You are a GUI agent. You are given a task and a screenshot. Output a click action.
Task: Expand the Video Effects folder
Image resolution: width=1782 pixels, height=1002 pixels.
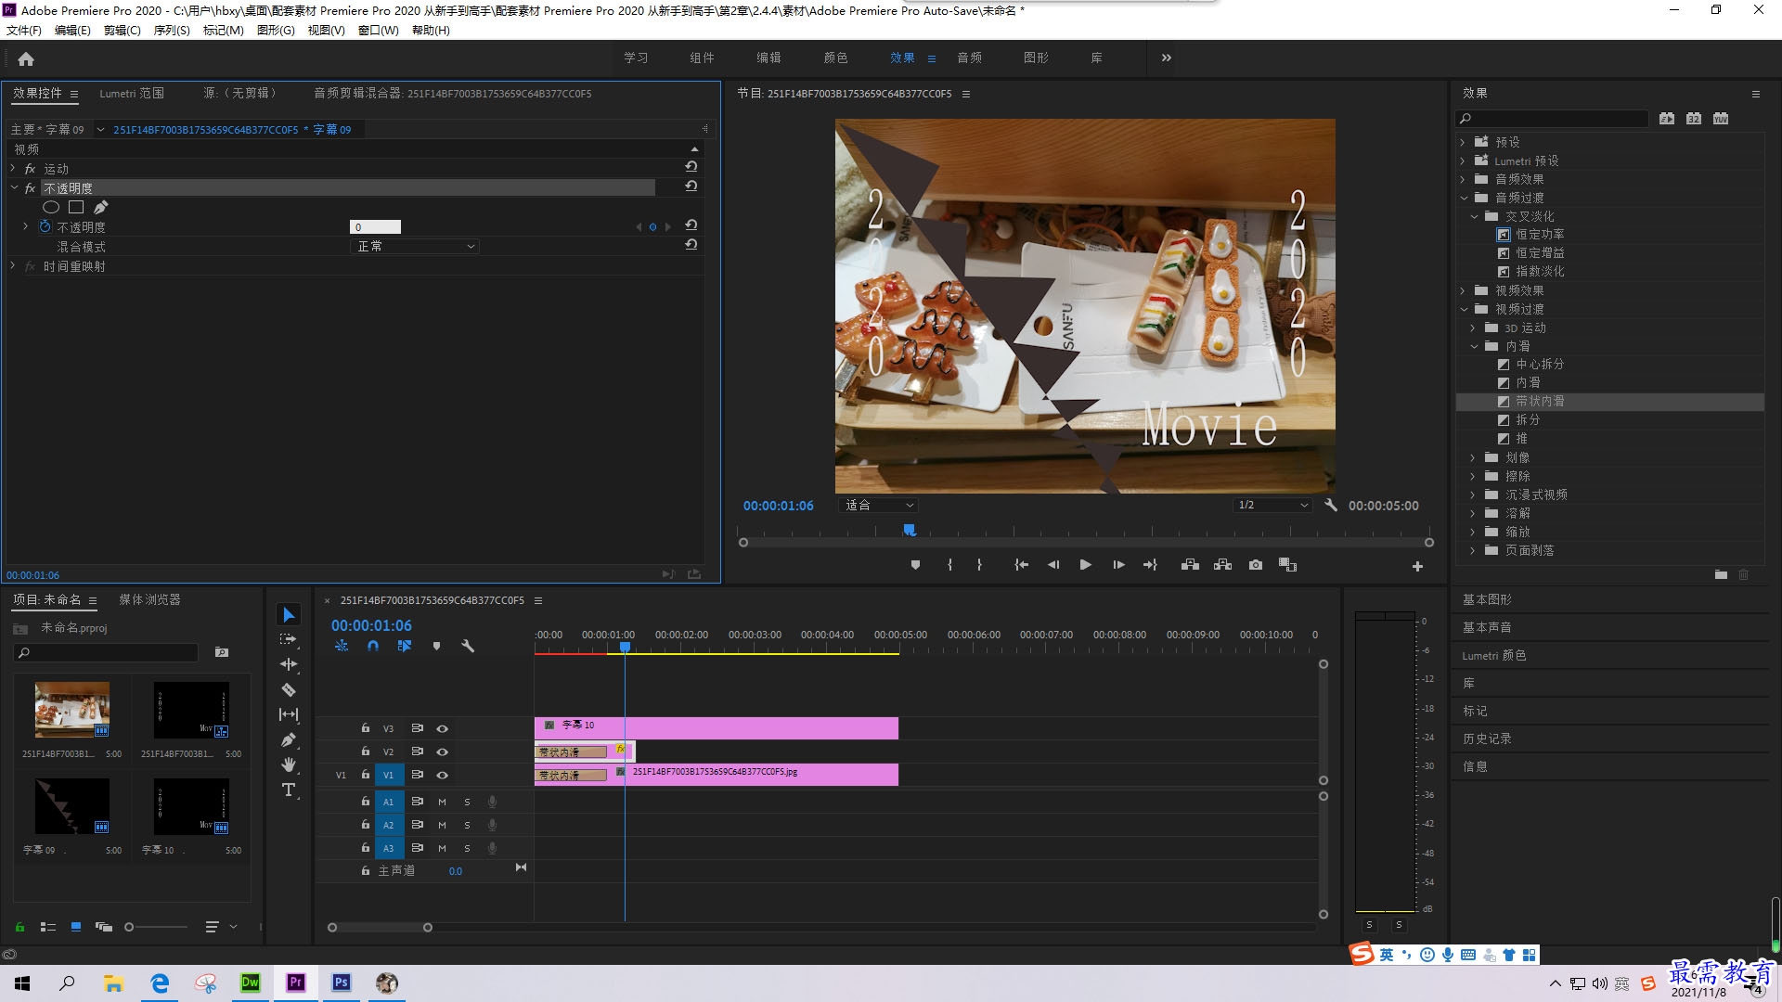click(x=1463, y=290)
